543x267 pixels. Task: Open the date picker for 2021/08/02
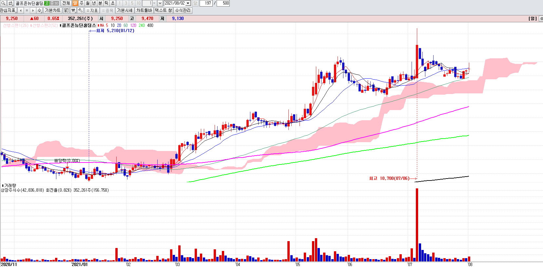188,3
